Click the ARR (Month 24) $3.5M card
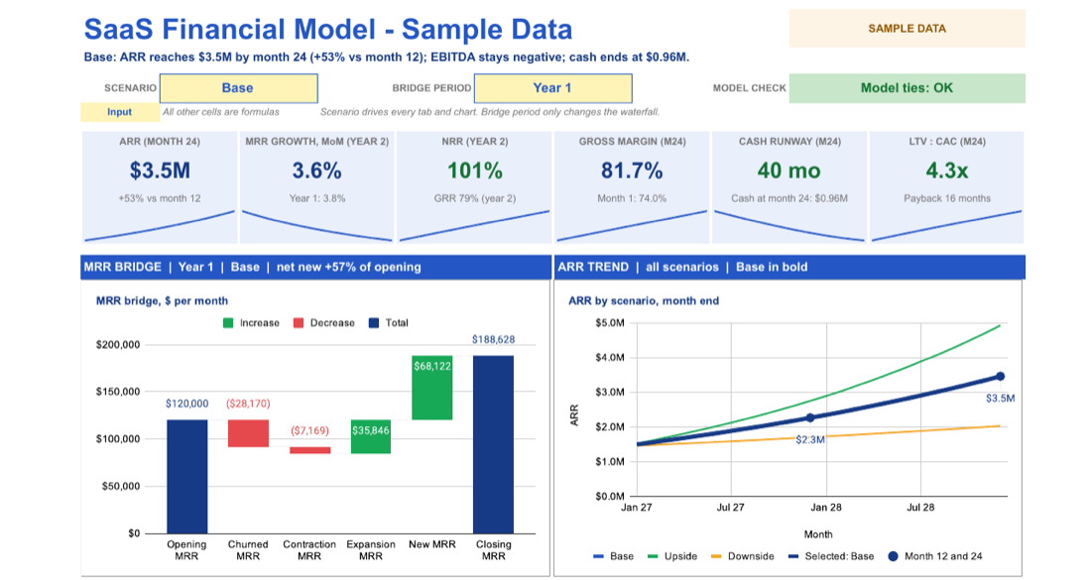The width and height of the screenshot is (1091, 580). 160,187
